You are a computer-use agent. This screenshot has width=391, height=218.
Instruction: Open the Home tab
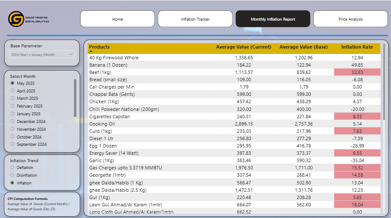[118, 19]
